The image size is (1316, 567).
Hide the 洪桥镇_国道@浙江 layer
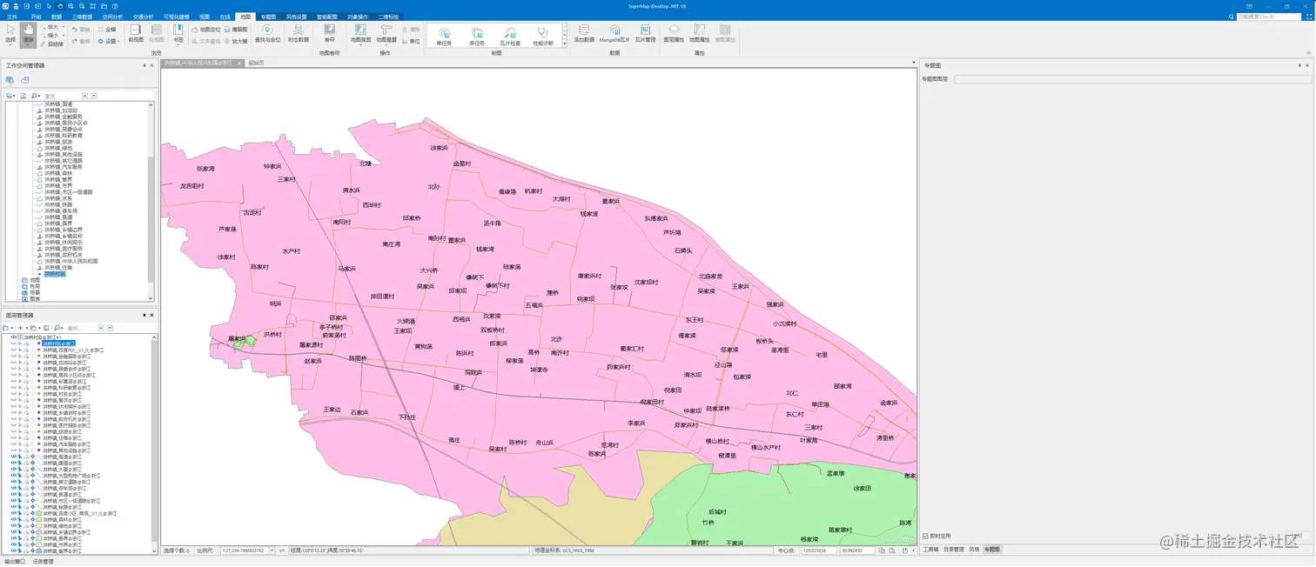click(14, 463)
